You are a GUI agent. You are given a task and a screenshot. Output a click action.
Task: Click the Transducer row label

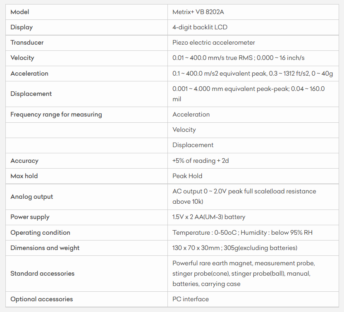27,43
